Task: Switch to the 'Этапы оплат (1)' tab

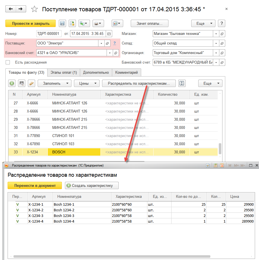Action: coord(64,73)
